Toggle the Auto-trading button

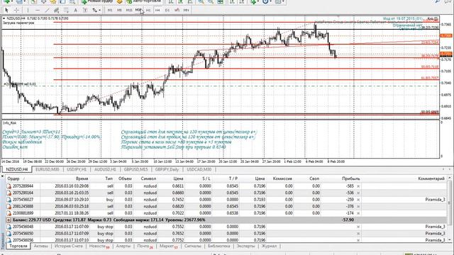[x=143, y=1]
